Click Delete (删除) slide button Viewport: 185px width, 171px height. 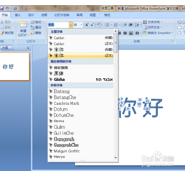[x=36, y=33]
